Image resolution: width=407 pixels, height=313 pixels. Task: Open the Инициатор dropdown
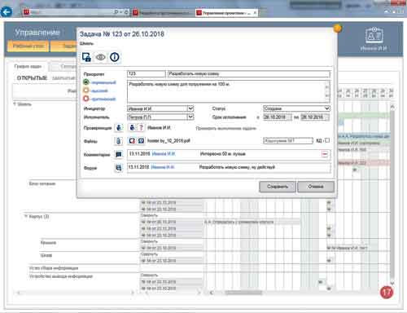(190, 108)
